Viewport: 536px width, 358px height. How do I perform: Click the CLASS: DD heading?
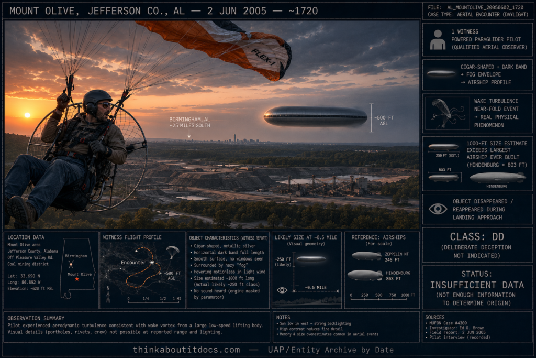pyautogui.click(x=477, y=236)
